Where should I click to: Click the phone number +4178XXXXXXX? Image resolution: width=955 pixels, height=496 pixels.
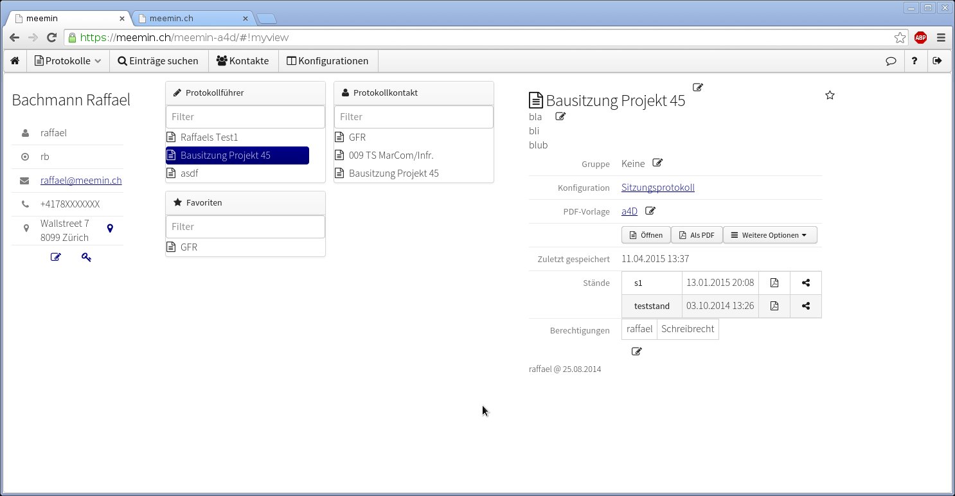[70, 204]
